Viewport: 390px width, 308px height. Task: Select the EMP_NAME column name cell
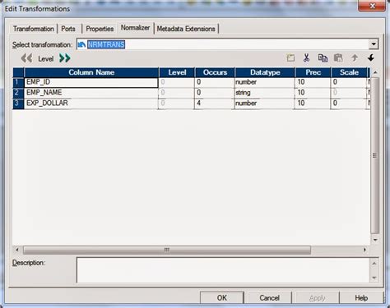pos(91,93)
